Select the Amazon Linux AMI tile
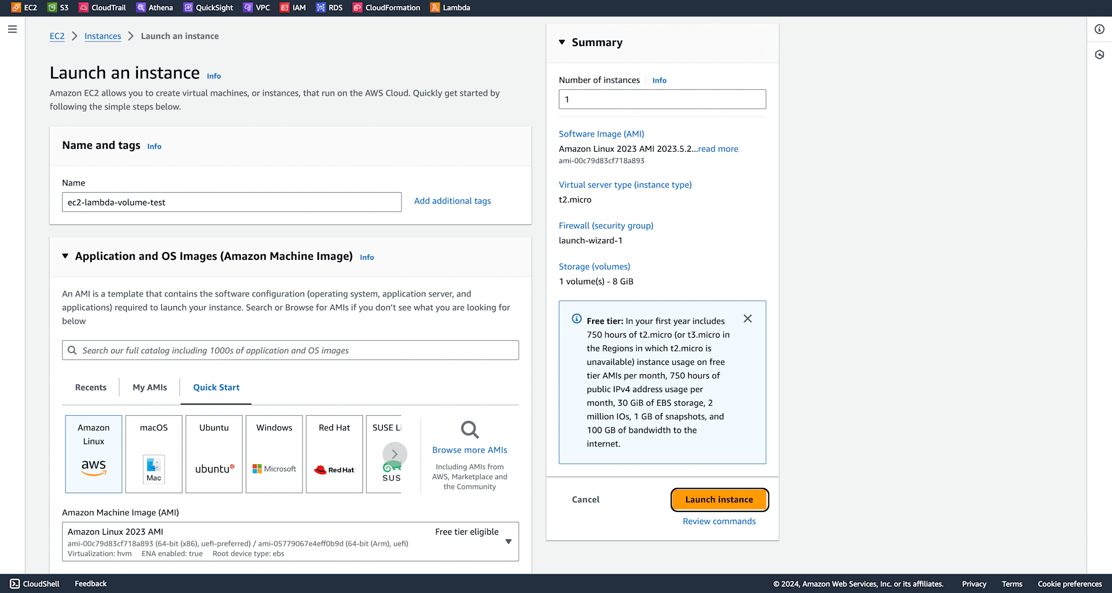Viewport: 1112px width, 593px height. click(x=93, y=454)
